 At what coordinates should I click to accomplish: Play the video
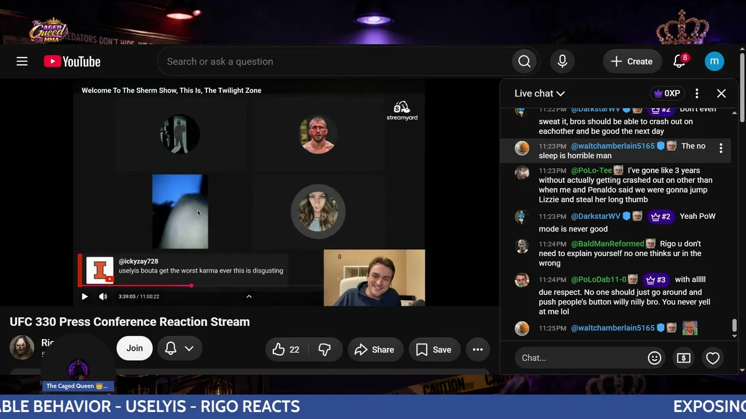point(85,296)
